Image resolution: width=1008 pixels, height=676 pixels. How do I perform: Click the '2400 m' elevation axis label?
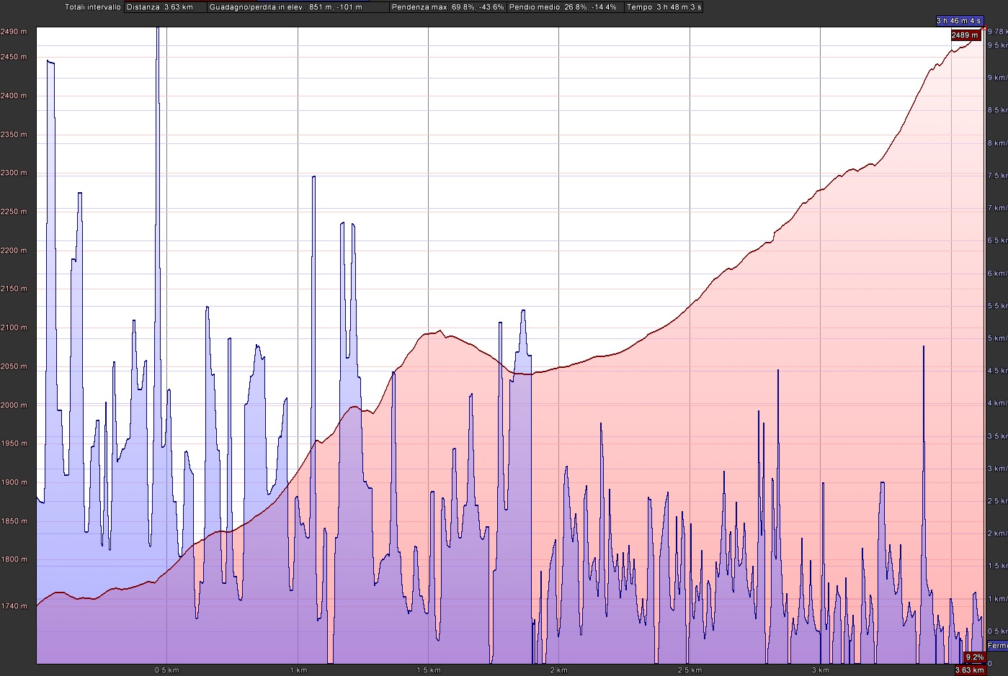point(14,96)
